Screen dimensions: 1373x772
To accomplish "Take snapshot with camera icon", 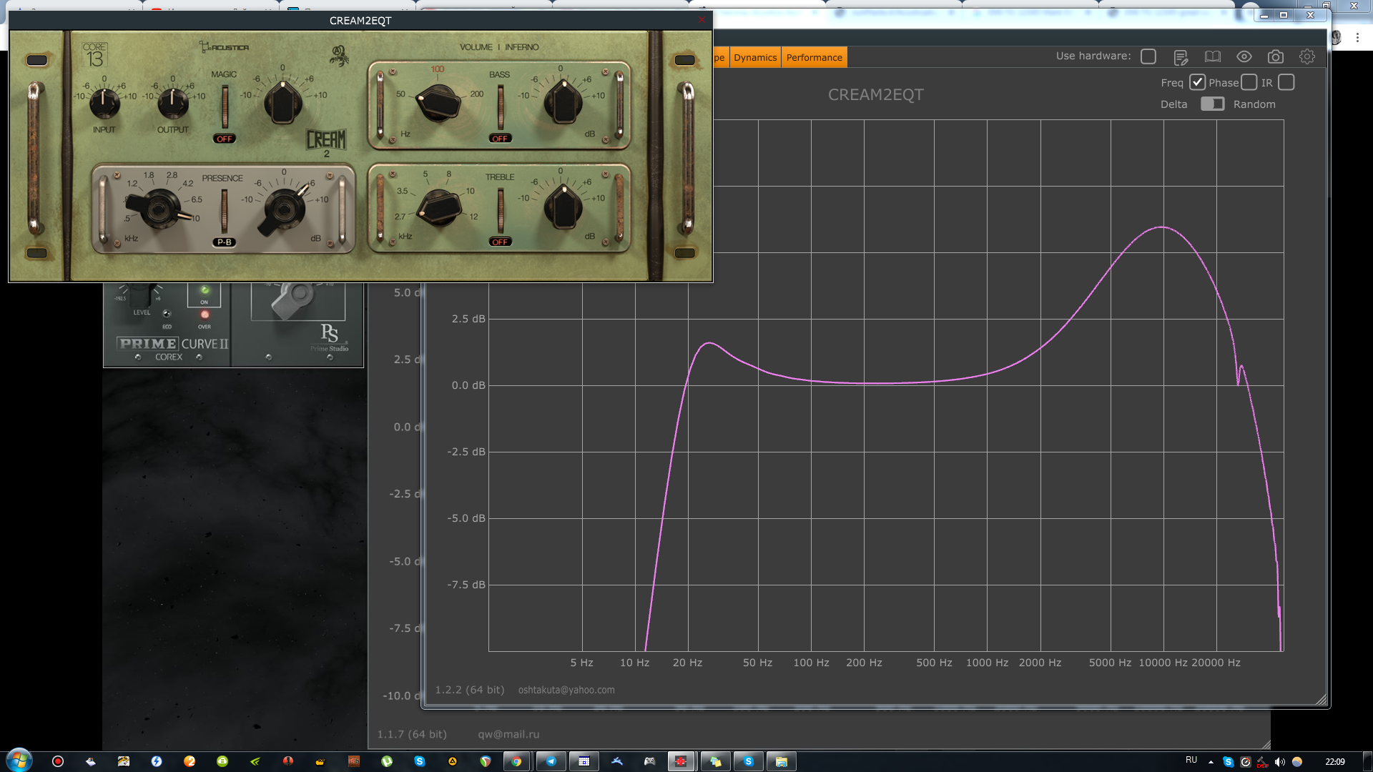I will [1275, 57].
